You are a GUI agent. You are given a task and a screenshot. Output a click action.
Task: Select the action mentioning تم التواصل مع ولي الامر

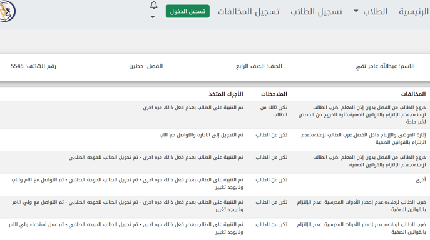tap(128, 206)
